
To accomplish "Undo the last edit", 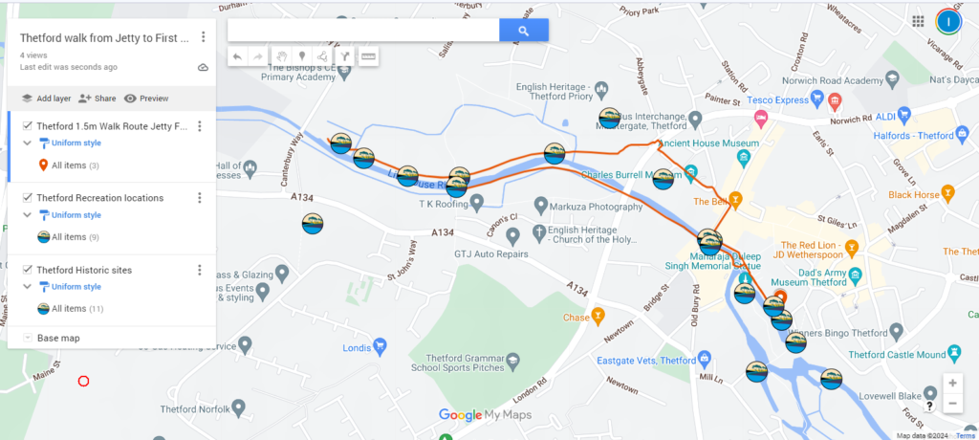I will click(237, 56).
